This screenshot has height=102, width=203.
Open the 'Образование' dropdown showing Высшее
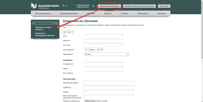coord(106,54)
